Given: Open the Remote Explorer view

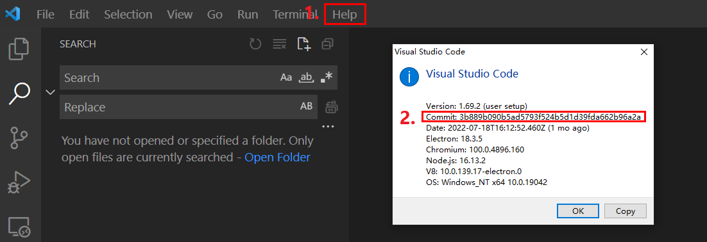Looking at the screenshot, I should click(19, 227).
